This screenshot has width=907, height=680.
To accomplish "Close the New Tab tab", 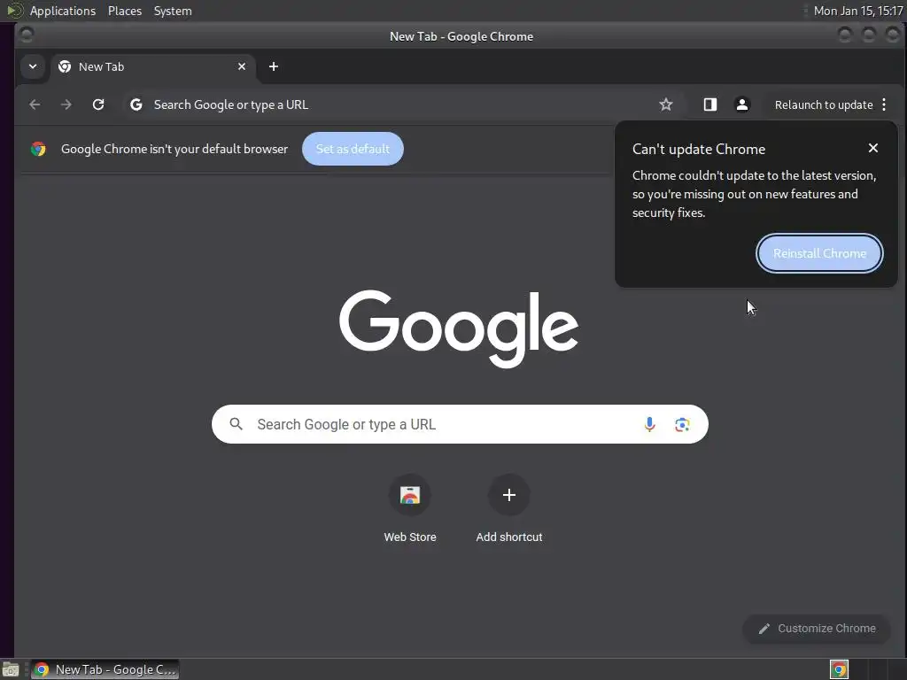I will point(242,66).
